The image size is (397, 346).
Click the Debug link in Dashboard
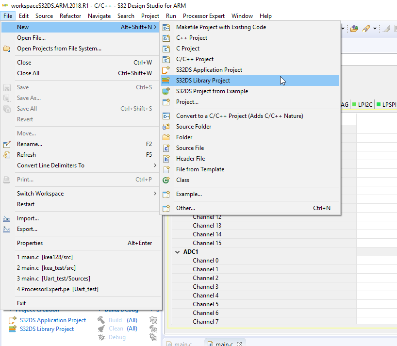pyautogui.click(x=117, y=337)
